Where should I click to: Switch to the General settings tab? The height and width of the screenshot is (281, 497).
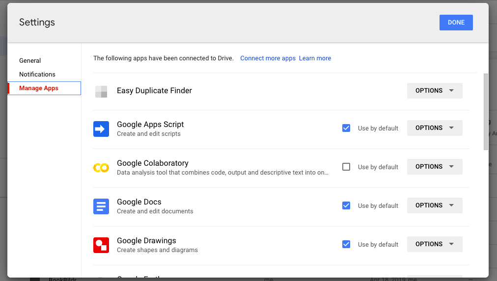point(30,60)
